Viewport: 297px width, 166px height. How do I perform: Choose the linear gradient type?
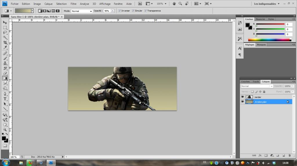[x=40, y=11]
